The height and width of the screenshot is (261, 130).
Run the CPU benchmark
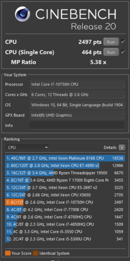tap(111, 42)
